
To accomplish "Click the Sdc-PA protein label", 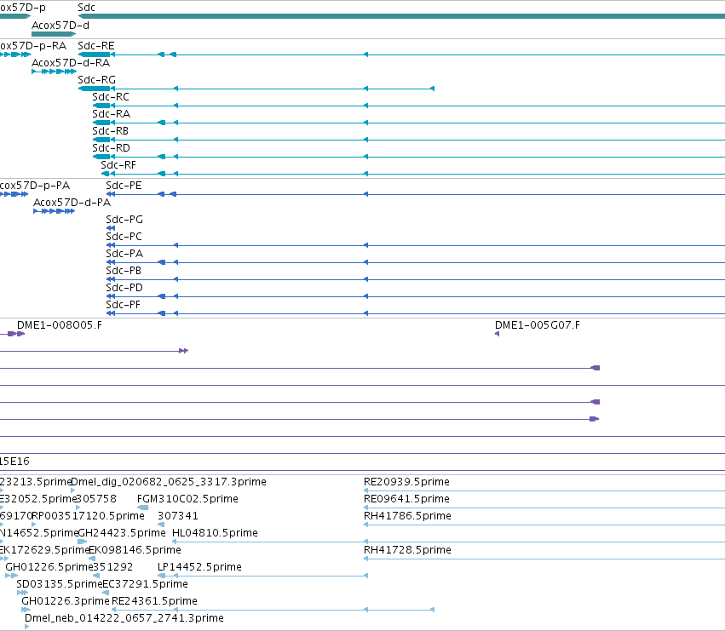I will tap(124, 254).
